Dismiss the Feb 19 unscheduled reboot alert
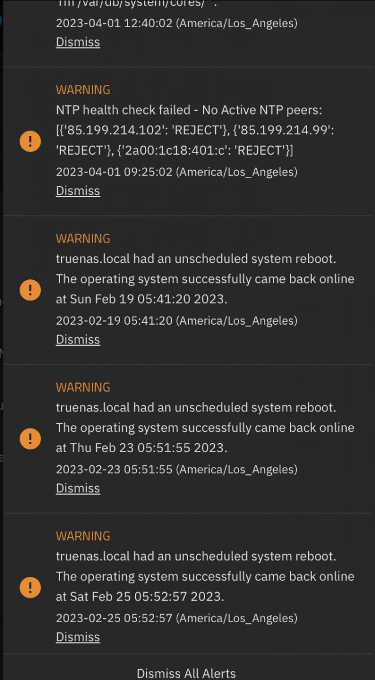 tap(78, 340)
